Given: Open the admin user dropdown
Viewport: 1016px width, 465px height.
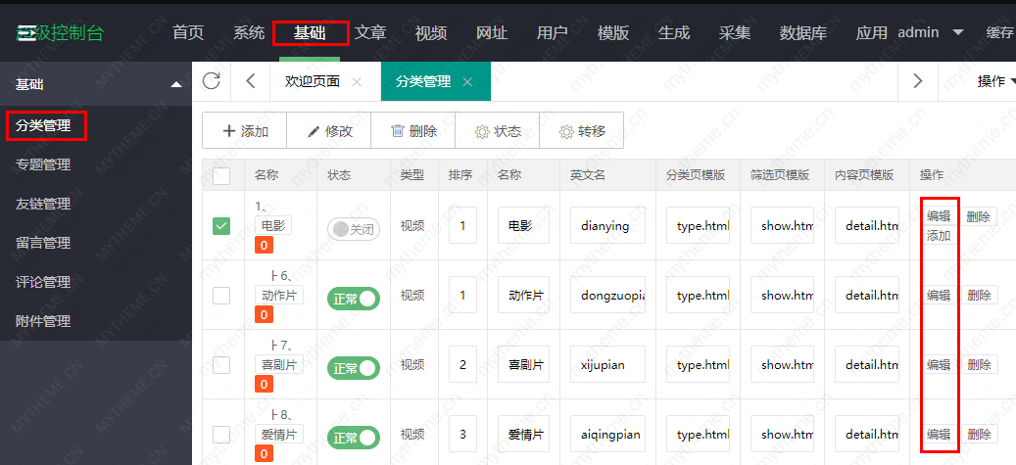Looking at the screenshot, I should [x=930, y=32].
